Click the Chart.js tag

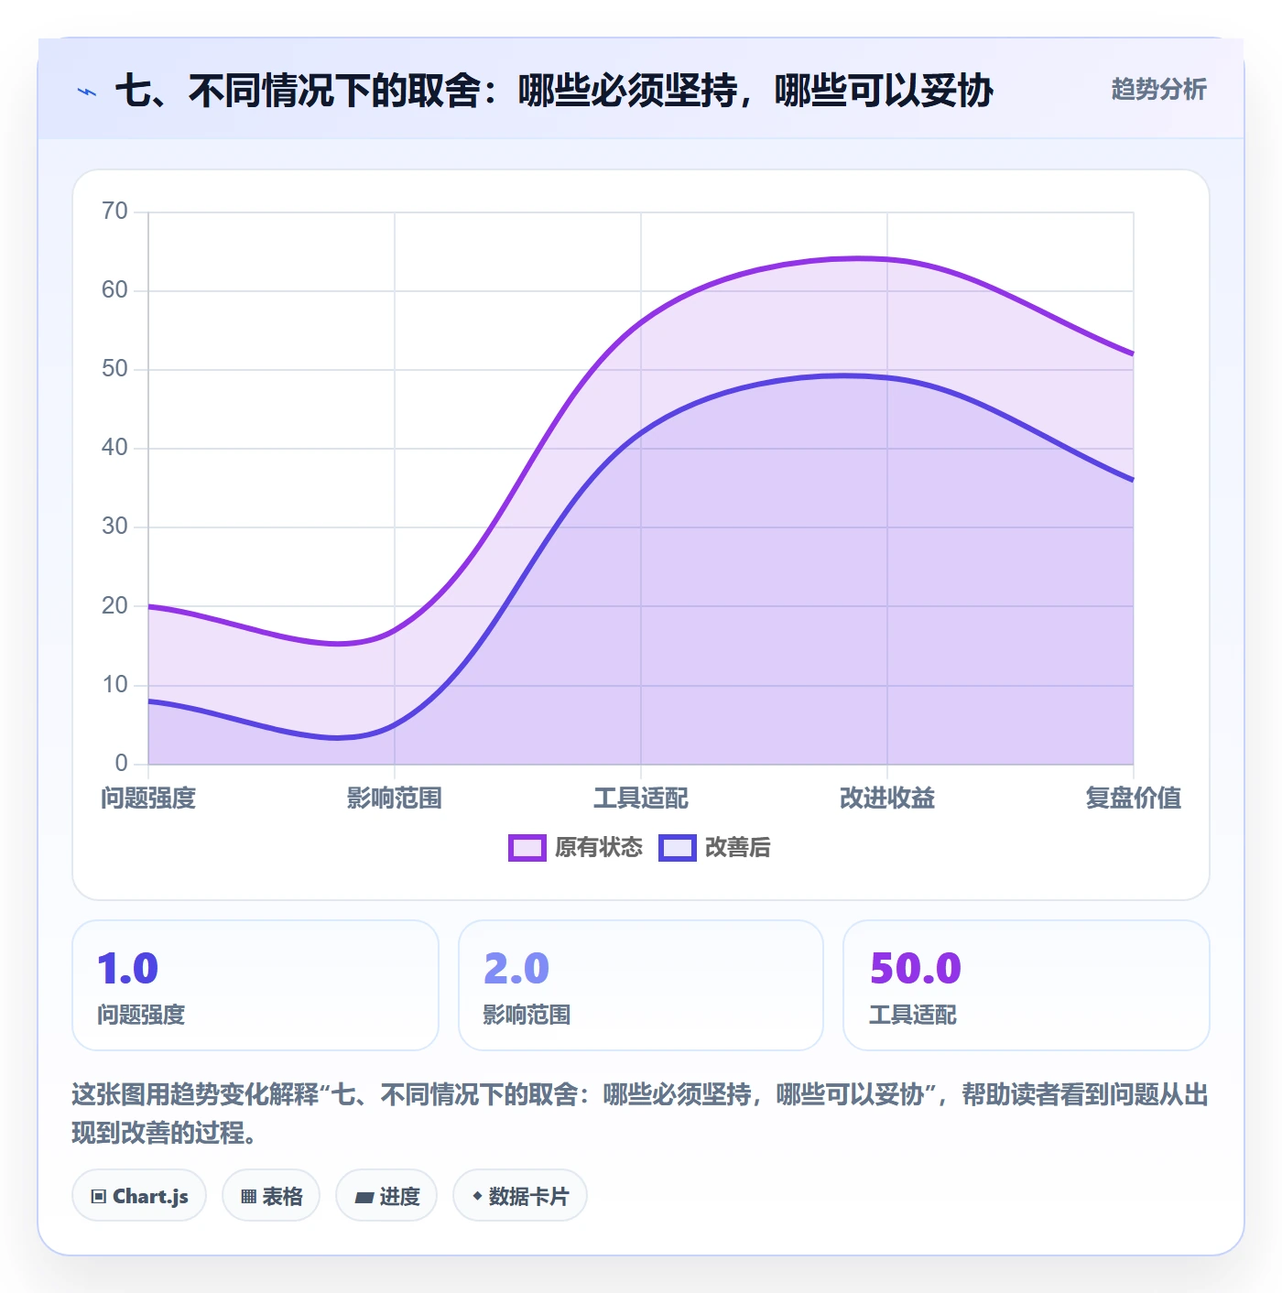(139, 1196)
